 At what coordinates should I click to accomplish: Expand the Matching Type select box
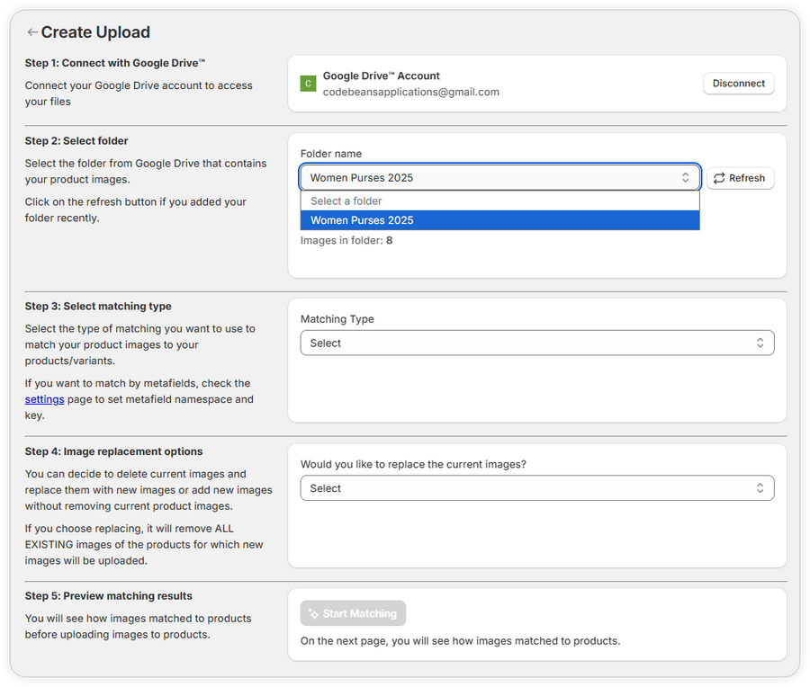(536, 343)
